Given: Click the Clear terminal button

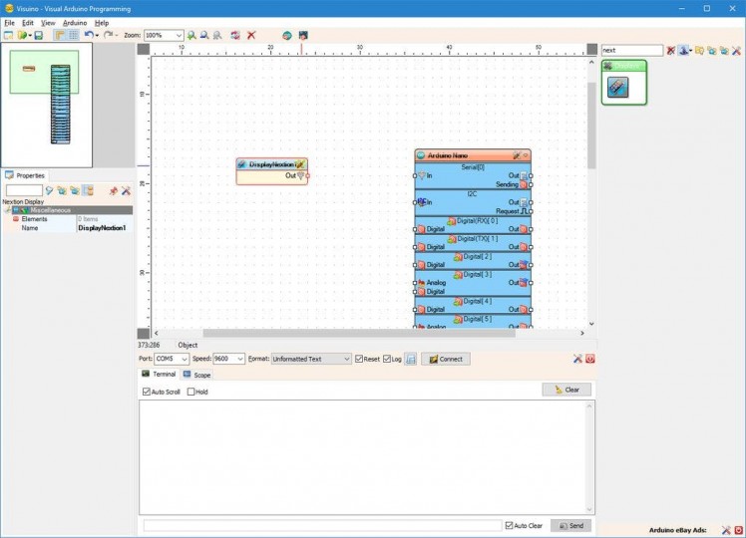Looking at the screenshot, I should point(566,390).
